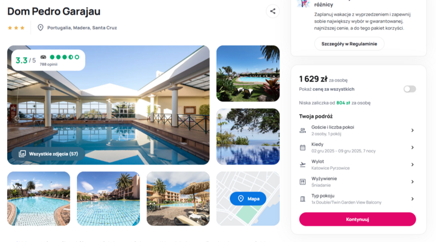
Task: Click the Kontynuuj button
Action: coord(358,219)
